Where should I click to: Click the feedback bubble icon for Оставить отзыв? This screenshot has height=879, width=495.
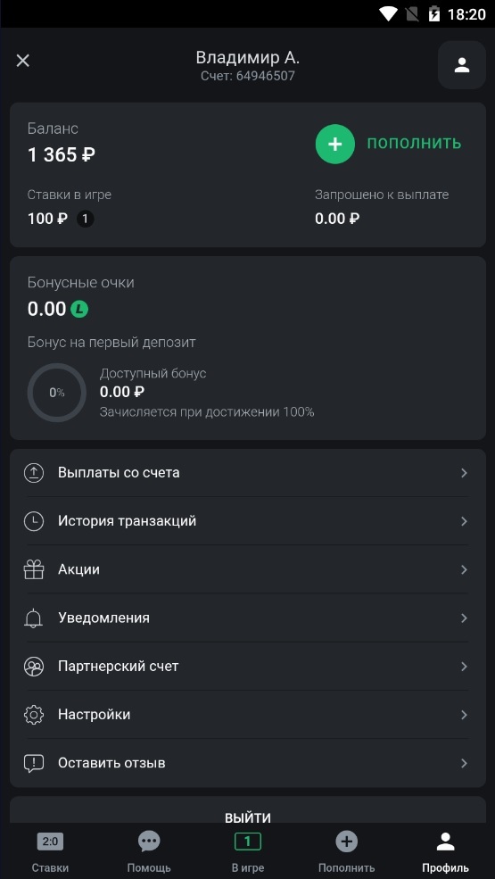coord(34,764)
